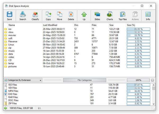The height and width of the screenshot is (114, 159).
Task: Click the iso 35.95 % size bar
Action: [x=138, y=29]
